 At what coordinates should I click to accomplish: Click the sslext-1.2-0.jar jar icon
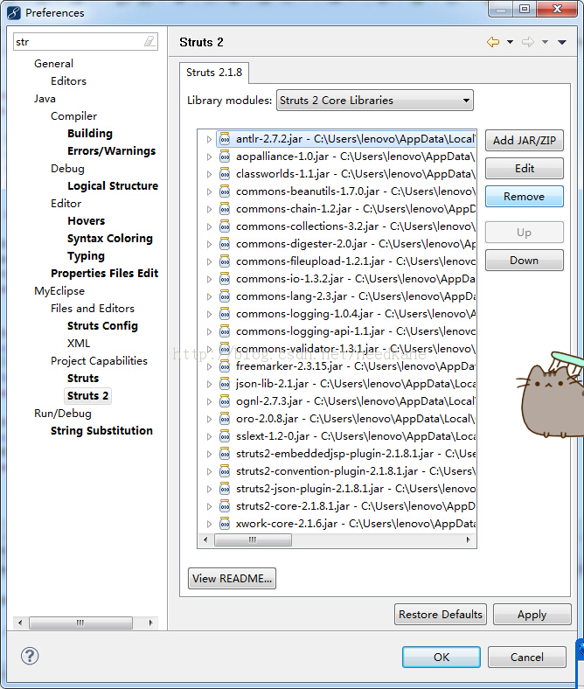point(225,436)
